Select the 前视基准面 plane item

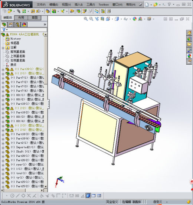[x=18, y=52]
